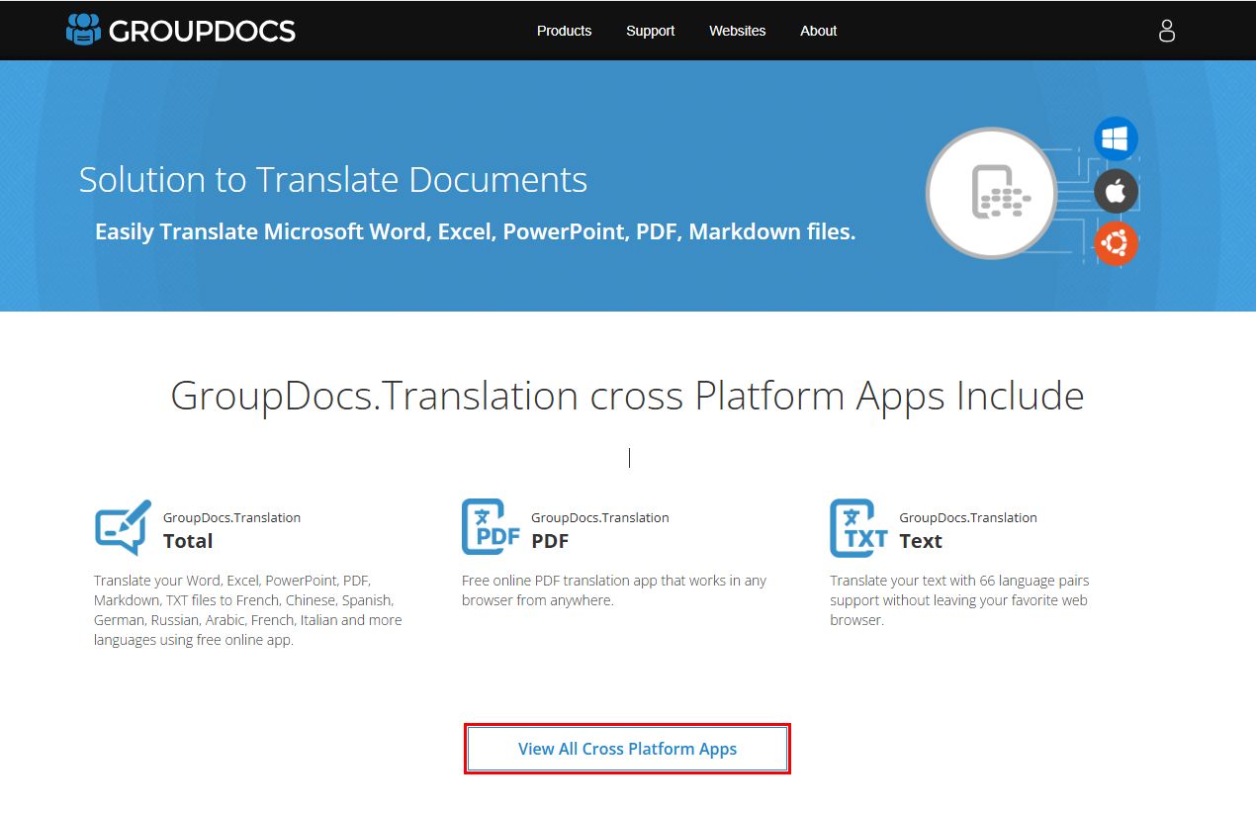The image size is (1256, 813).
Task: Open the user account icon
Action: 1167,31
